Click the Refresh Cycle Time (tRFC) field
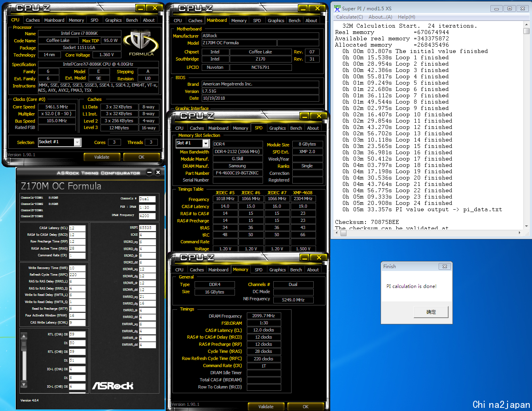532x411 pixels. click(78, 275)
